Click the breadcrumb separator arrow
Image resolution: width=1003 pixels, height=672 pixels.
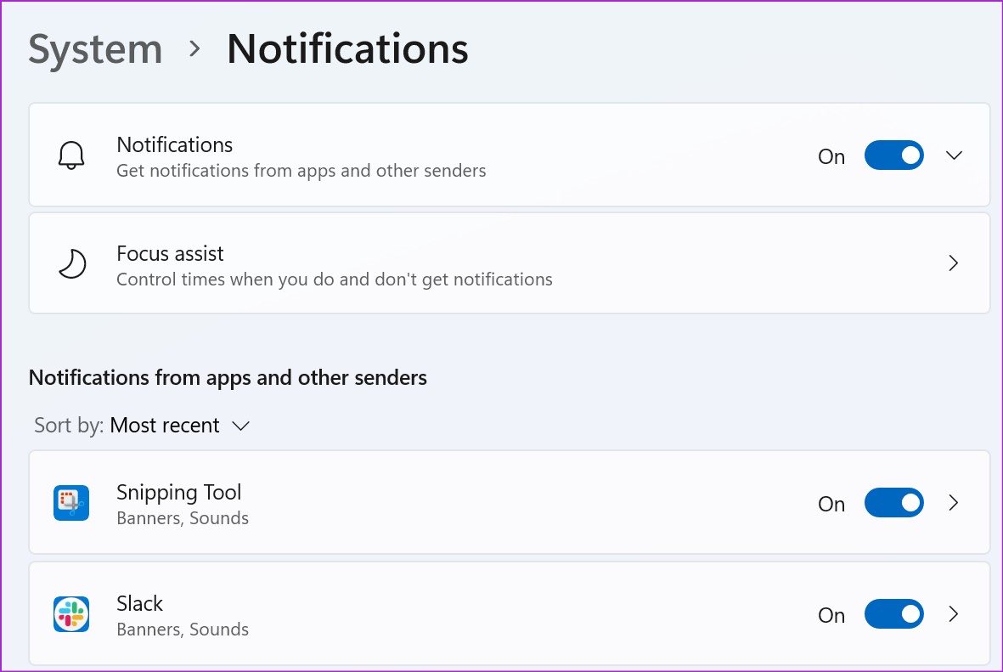(x=194, y=50)
